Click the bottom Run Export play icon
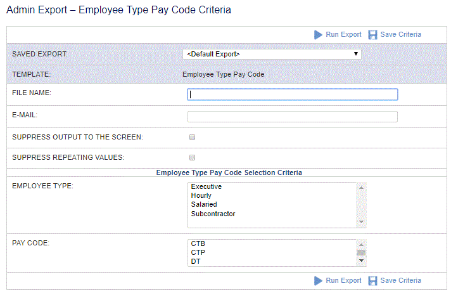Viewport: 451px width, 298px height. tap(318, 281)
